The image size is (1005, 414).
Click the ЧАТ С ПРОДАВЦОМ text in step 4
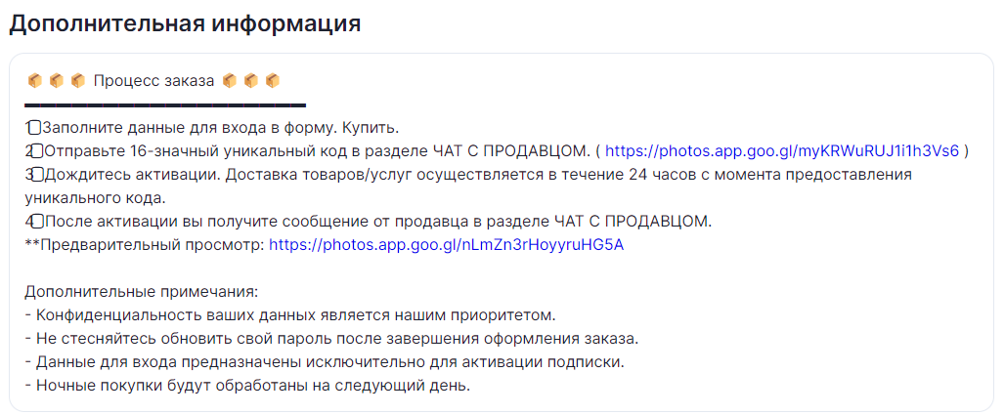pyautogui.click(x=632, y=222)
